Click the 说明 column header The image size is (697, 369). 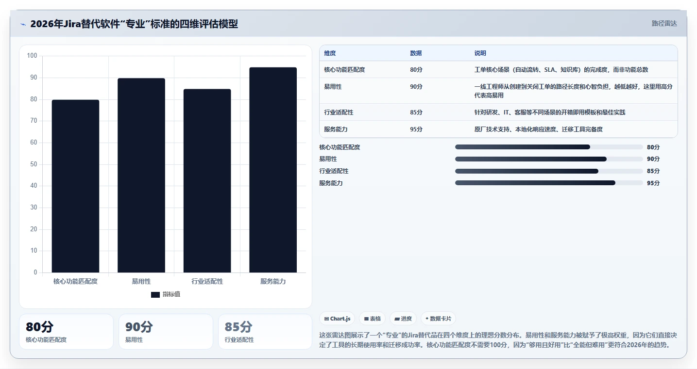click(x=573, y=53)
